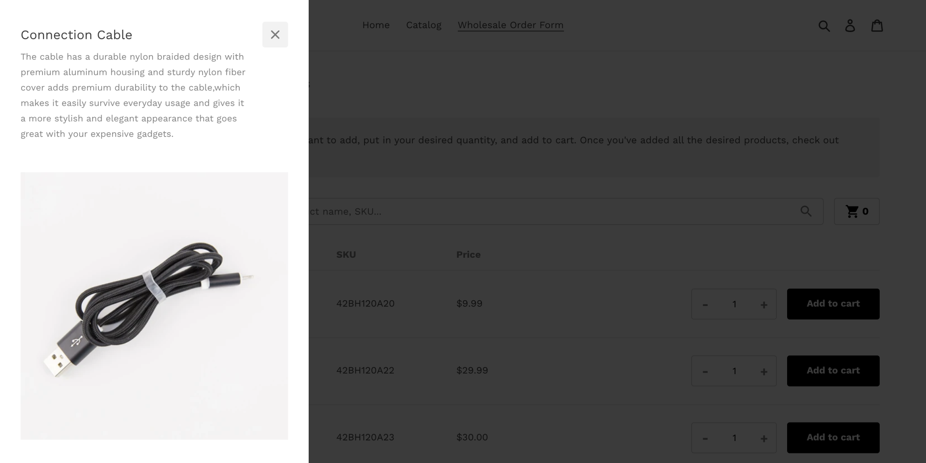926x463 pixels.
Task: Click the quantity field for SKU 42BH120A22
Action: [x=734, y=371]
